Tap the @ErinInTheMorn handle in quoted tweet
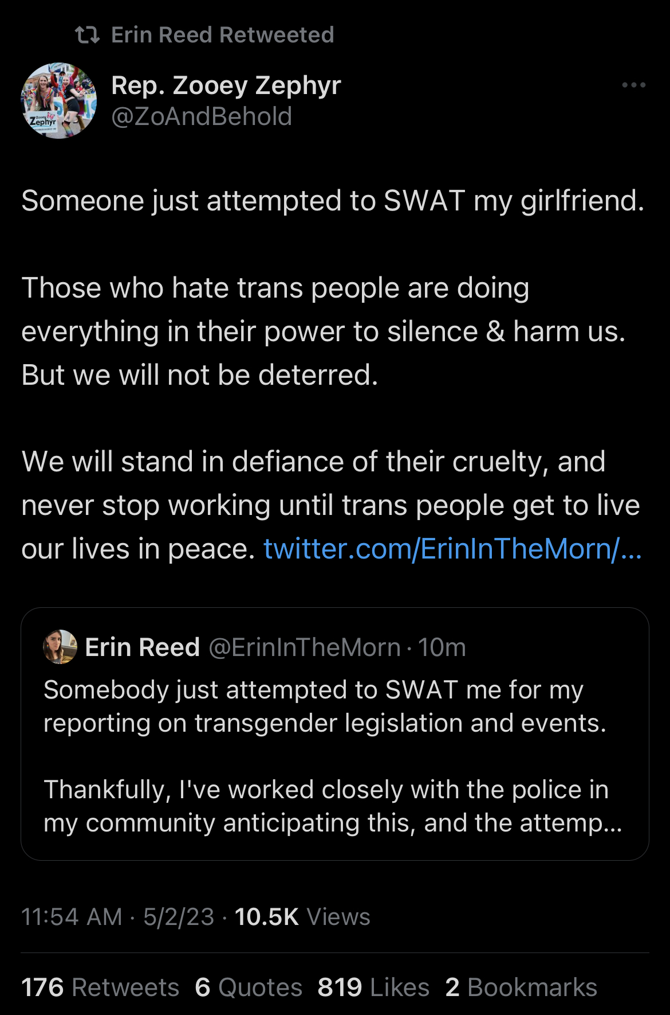Screen dimensions: 670x1015 [x=305, y=647]
